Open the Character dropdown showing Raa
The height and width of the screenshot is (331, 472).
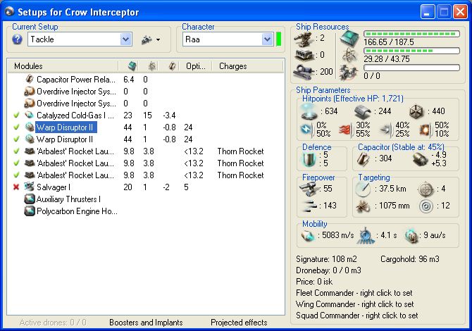[x=228, y=39]
